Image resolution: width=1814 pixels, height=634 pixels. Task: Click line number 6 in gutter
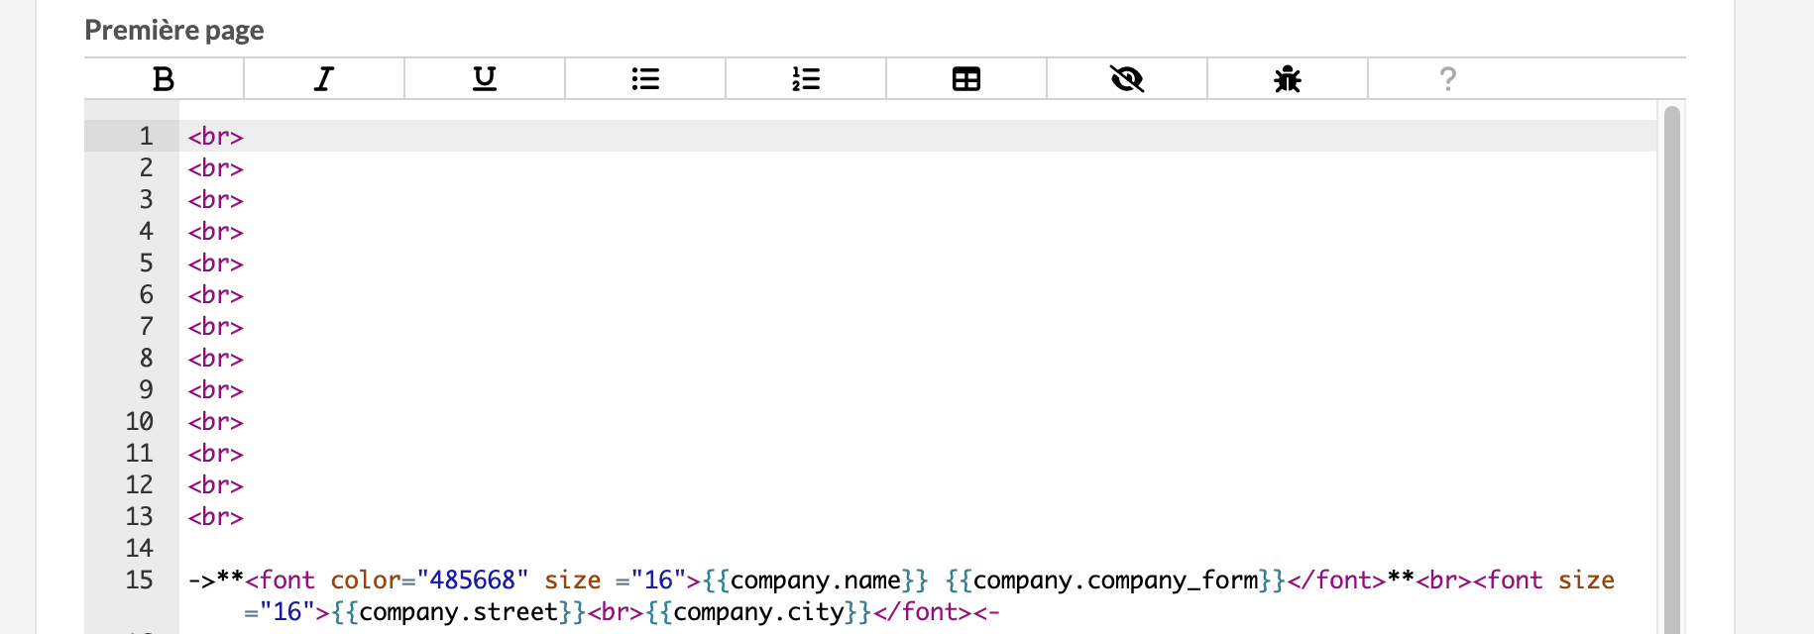147,294
